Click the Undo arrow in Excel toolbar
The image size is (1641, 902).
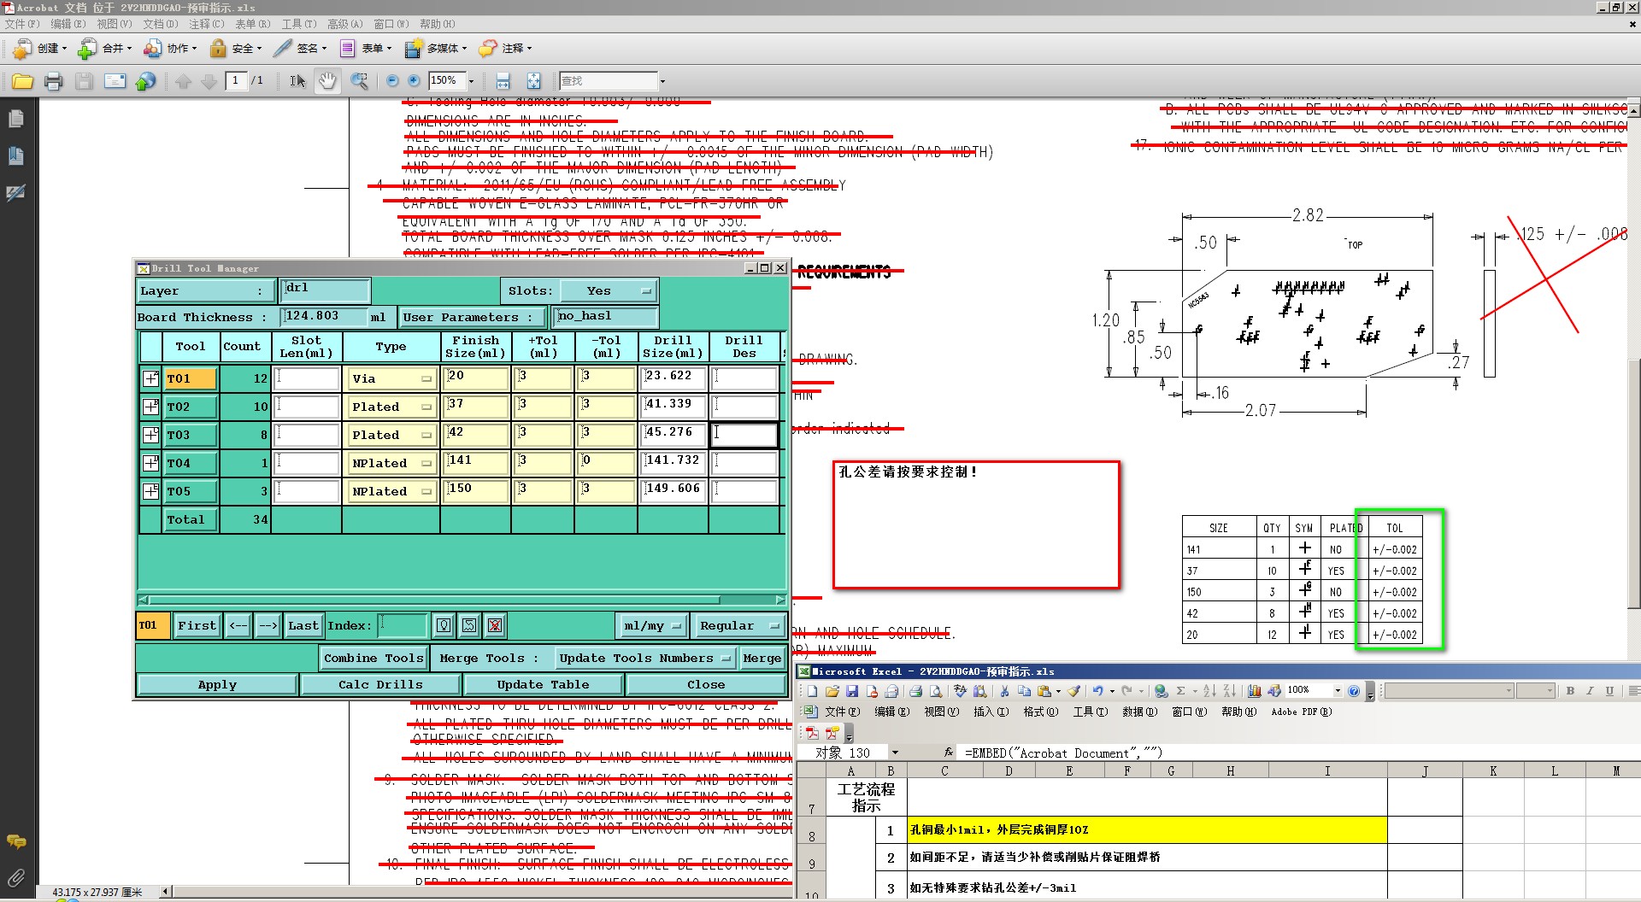tap(1098, 691)
